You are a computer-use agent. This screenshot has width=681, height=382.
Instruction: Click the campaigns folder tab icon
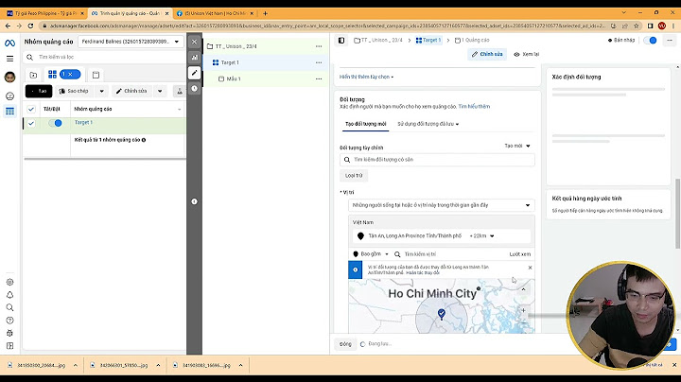tap(33, 75)
